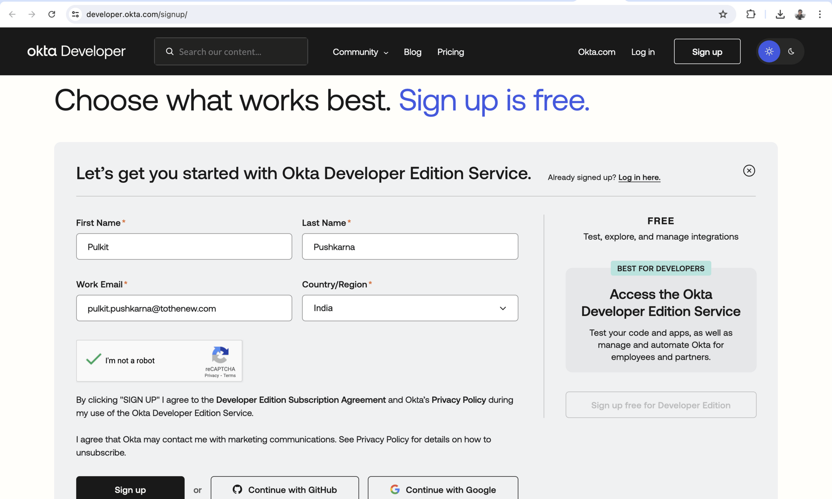832x499 pixels.
Task: Click the search magnifier icon
Action: pos(170,51)
